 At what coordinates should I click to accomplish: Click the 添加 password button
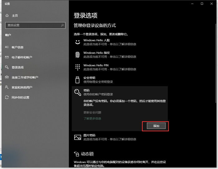coord(156,126)
